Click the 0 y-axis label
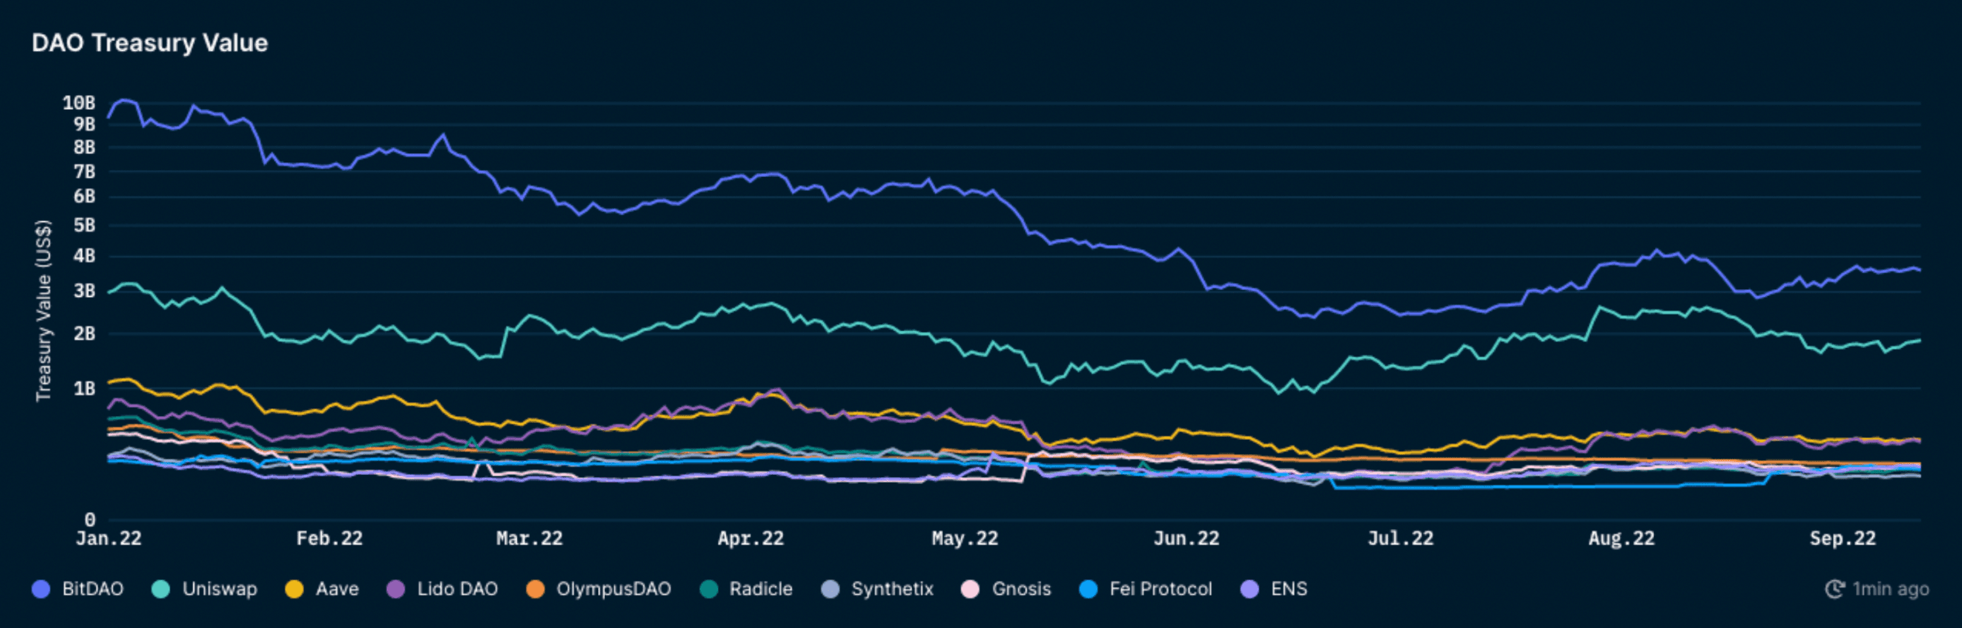1962x628 pixels. coord(91,520)
